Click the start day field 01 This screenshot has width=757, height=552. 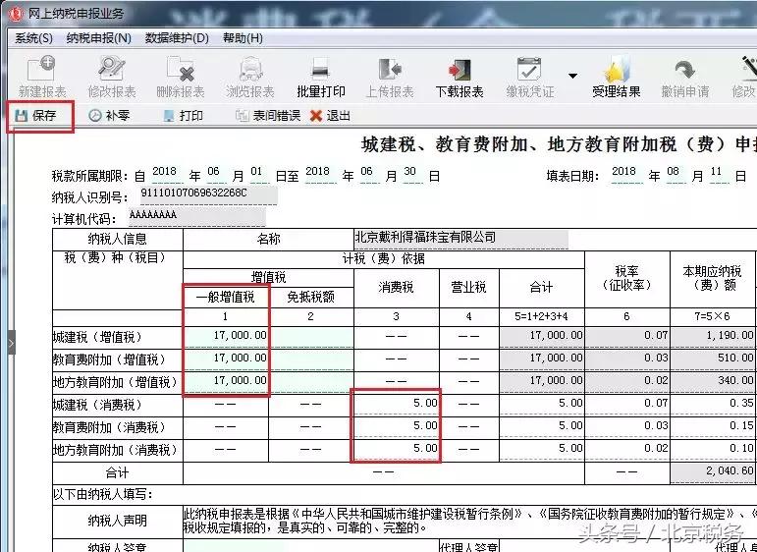pyautogui.click(x=259, y=174)
